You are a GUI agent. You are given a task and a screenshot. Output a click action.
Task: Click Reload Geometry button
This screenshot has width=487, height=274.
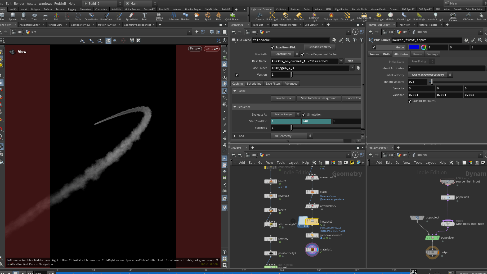click(320, 47)
